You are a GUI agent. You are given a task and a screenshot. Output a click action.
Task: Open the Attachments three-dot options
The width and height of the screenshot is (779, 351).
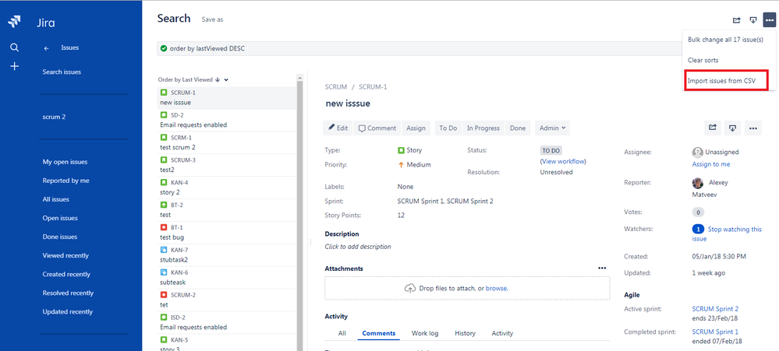pyautogui.click(x=602, y=269)
